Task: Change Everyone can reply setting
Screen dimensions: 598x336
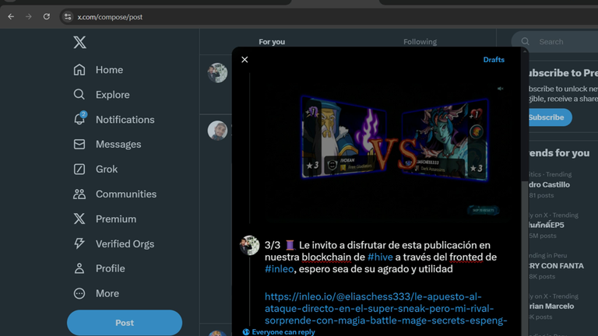Action: 279,332
